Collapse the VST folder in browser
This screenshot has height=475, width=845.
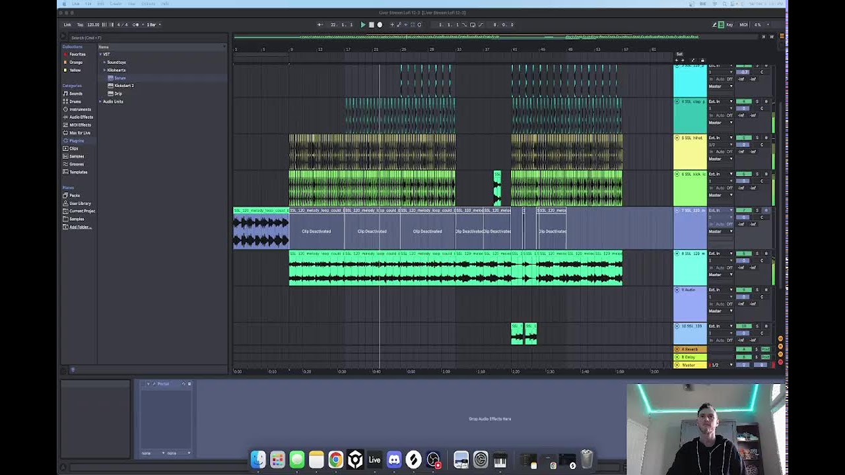[100, 54]
